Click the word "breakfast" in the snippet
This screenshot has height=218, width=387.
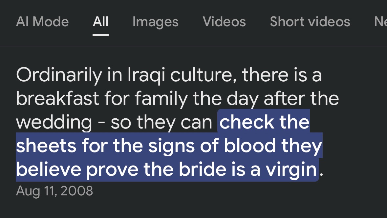pyautogui.click(x=57, y=99)
